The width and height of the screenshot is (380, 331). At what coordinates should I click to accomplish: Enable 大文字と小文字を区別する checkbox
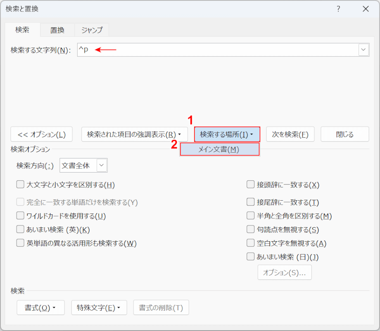tap(21, 185)
